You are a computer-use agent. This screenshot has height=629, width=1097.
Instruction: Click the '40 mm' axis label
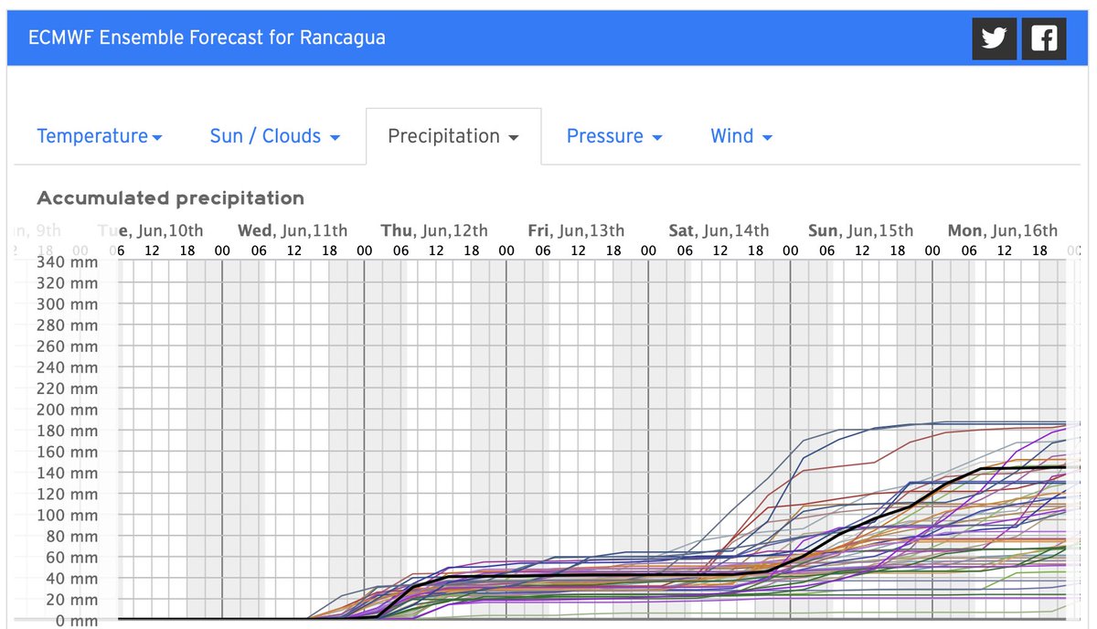tap(71, 579)
